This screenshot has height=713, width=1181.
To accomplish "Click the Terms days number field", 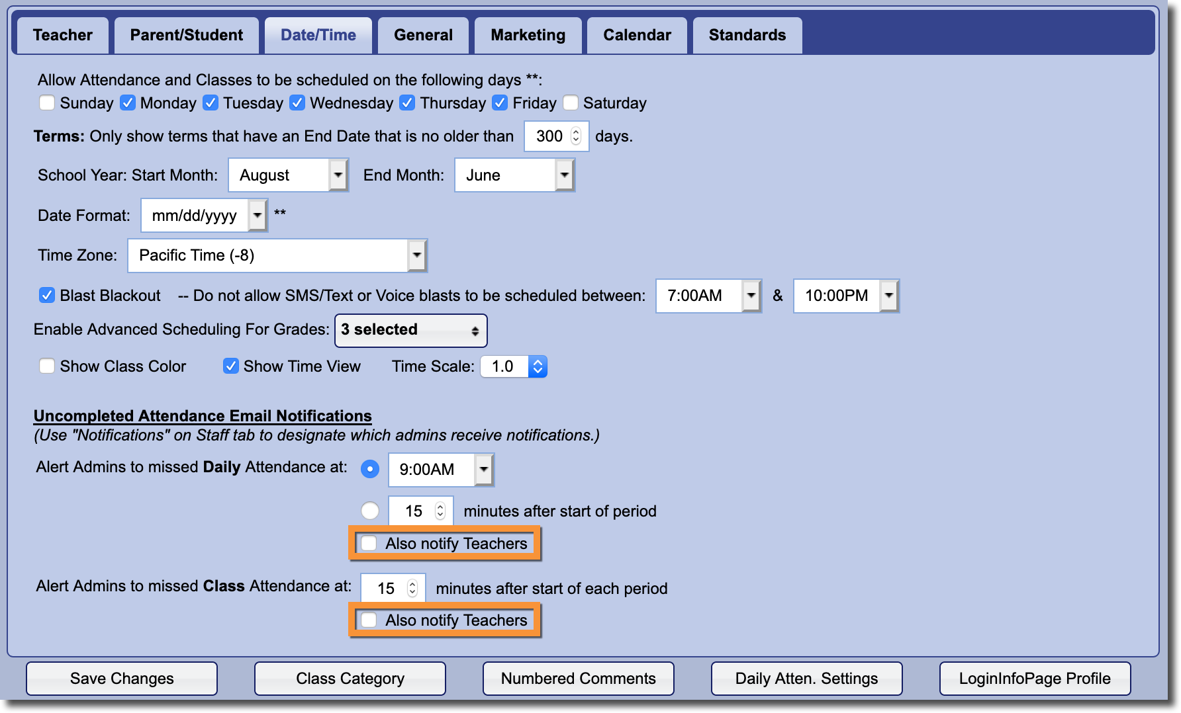I will 549,136.
